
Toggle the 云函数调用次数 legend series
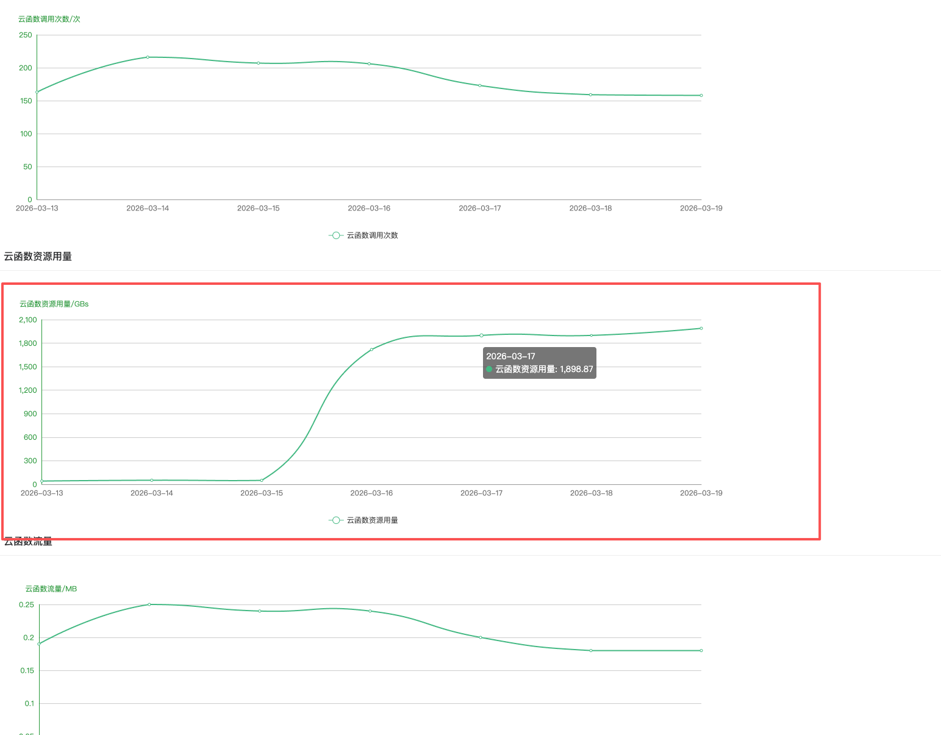point(363,235)
